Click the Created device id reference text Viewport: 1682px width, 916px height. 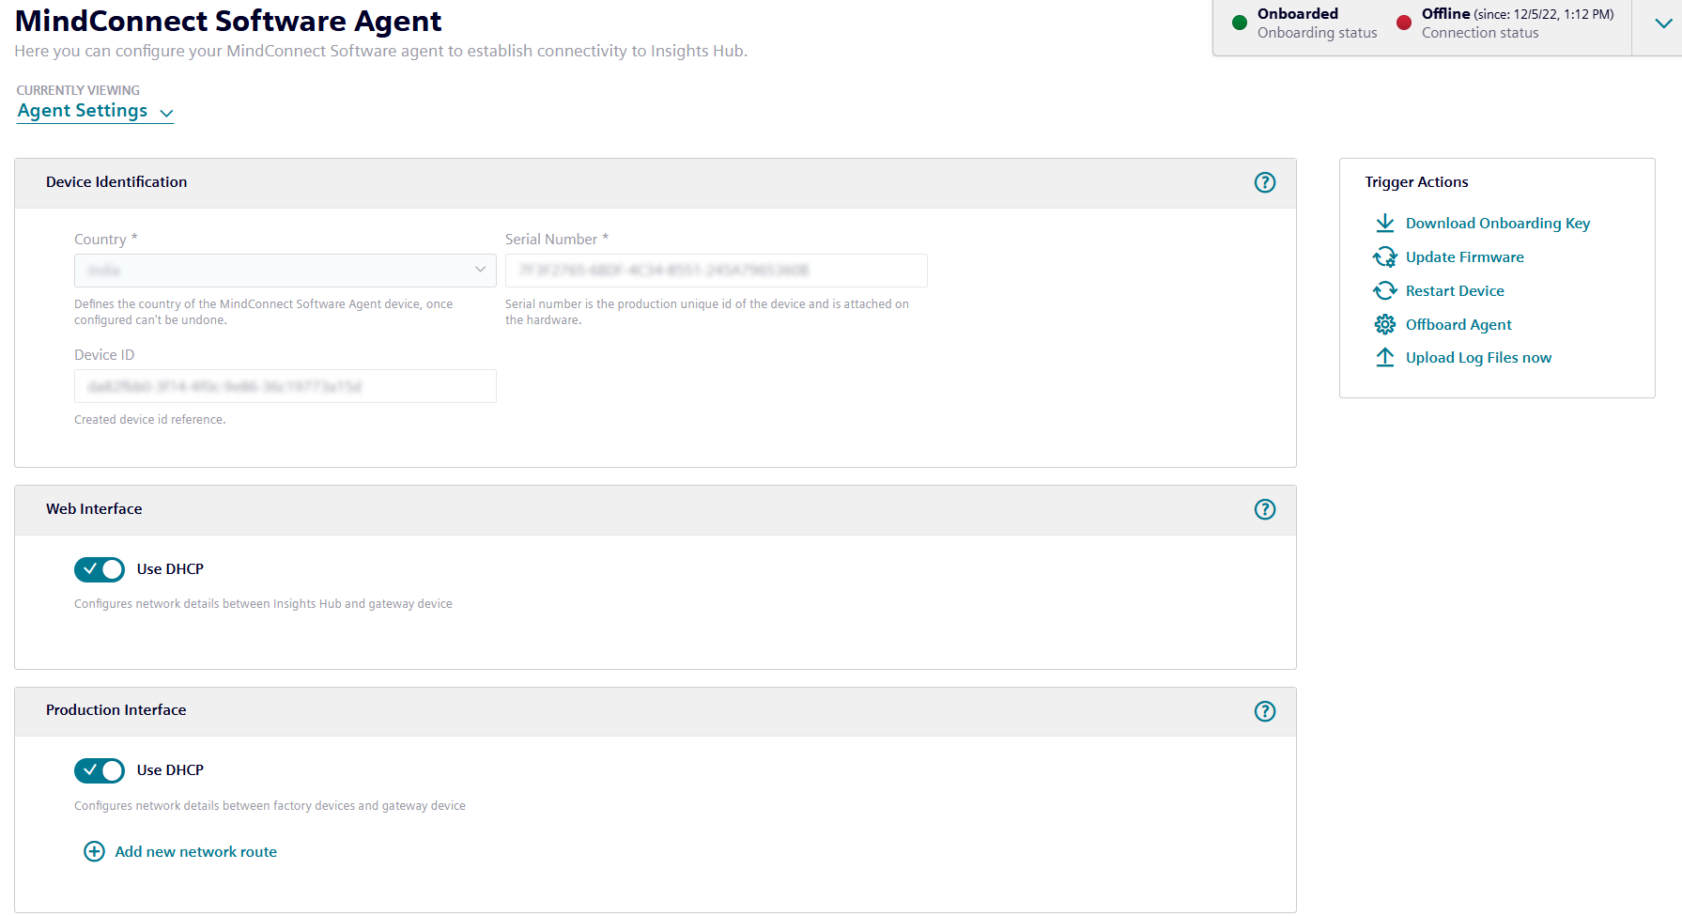[150, 420]
